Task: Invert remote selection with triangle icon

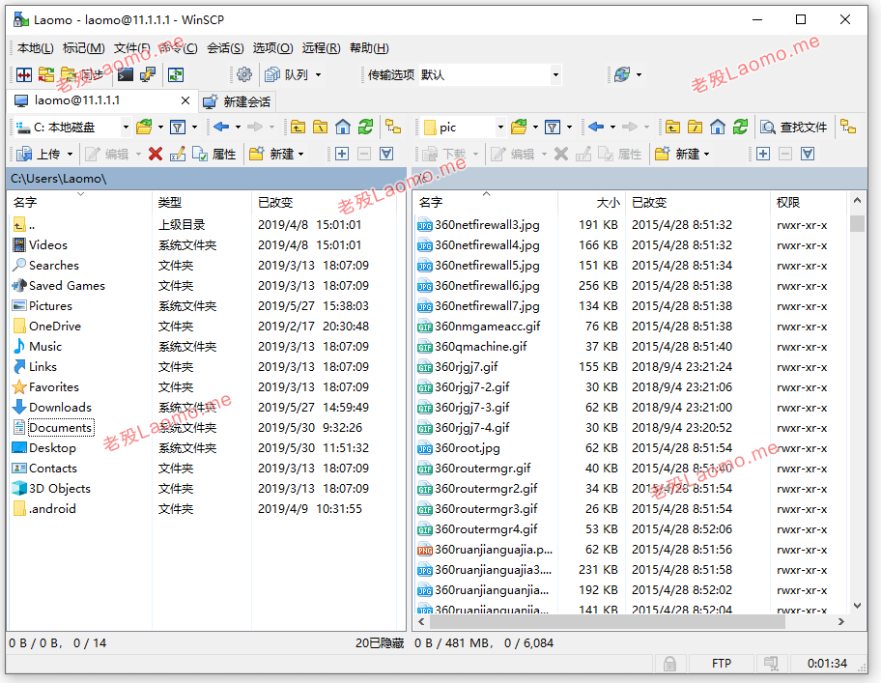Action: (808, 154)
